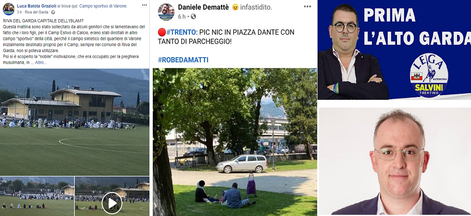
Task: Open Luca Balota Grazioli's profile picture
Action: click(x=9, y=9)
